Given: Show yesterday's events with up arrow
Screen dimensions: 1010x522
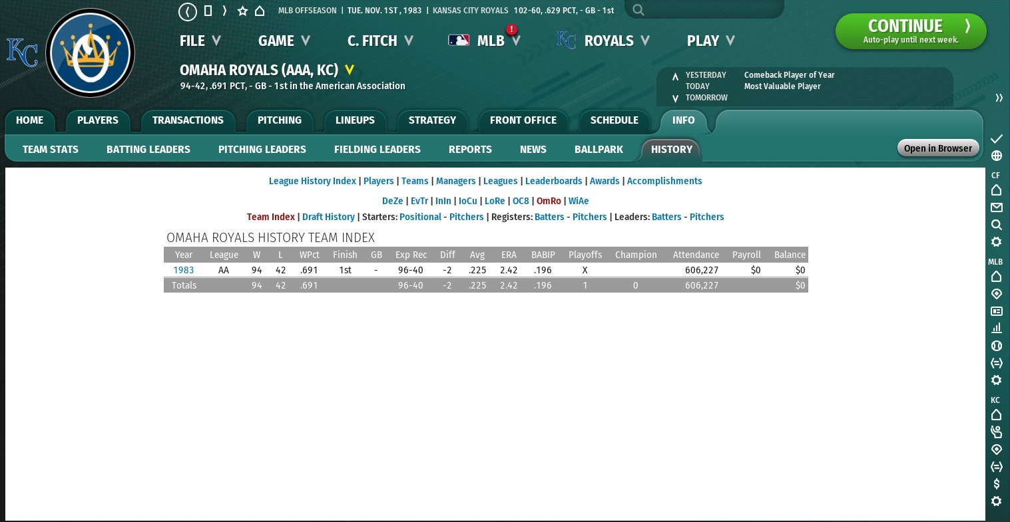Looking at the screenshot, I should (675, 76).
